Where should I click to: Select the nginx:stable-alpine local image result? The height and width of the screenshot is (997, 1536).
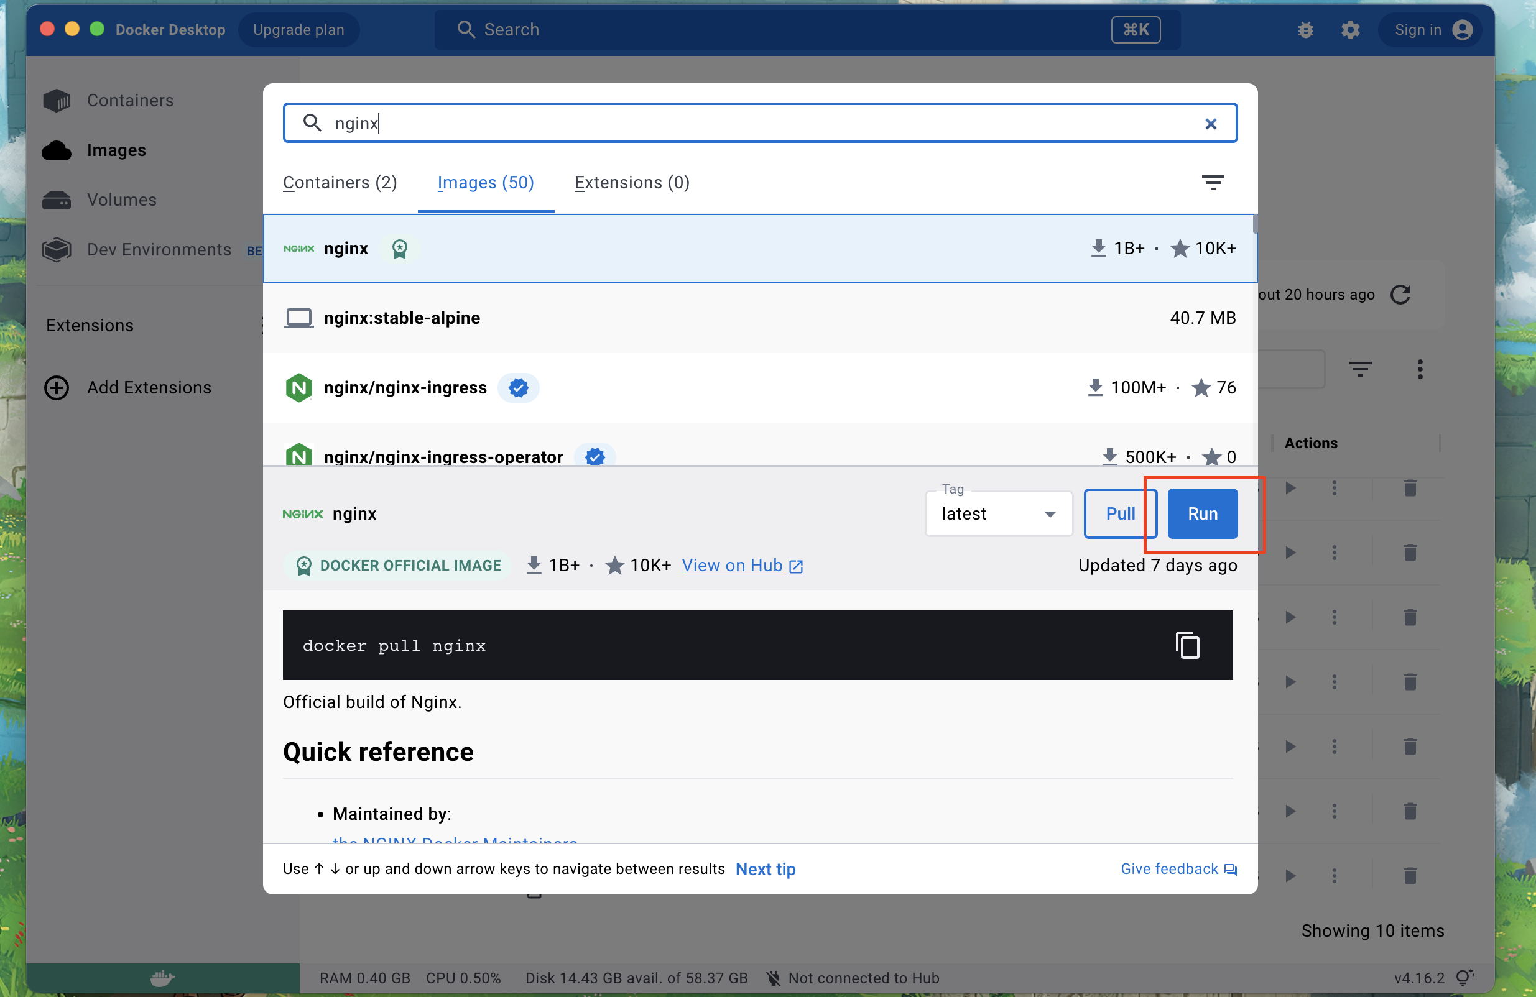(760, 318)
